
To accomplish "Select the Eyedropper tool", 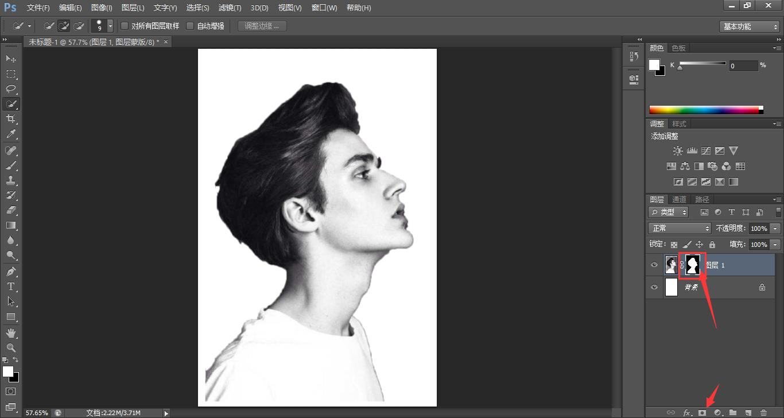I will point(11,134).
